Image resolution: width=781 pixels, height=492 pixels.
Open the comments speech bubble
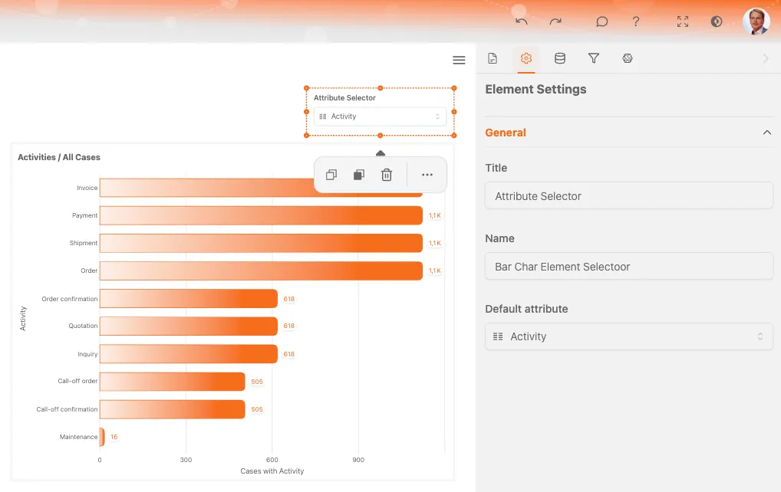(602, 21)
